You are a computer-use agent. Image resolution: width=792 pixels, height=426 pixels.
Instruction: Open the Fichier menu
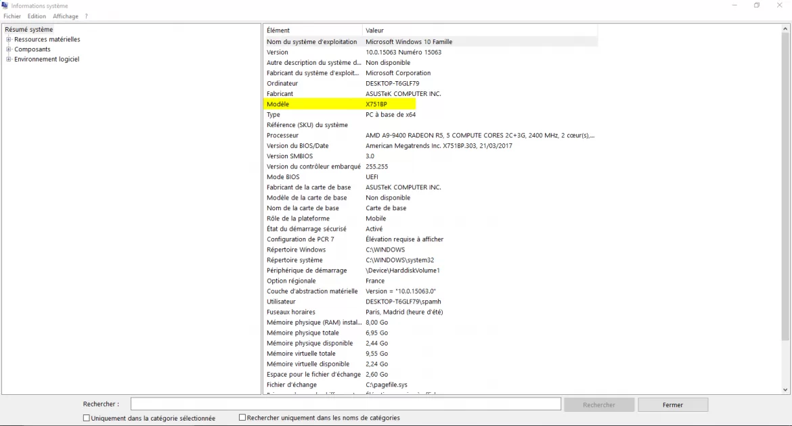click(x=12, y=16)
